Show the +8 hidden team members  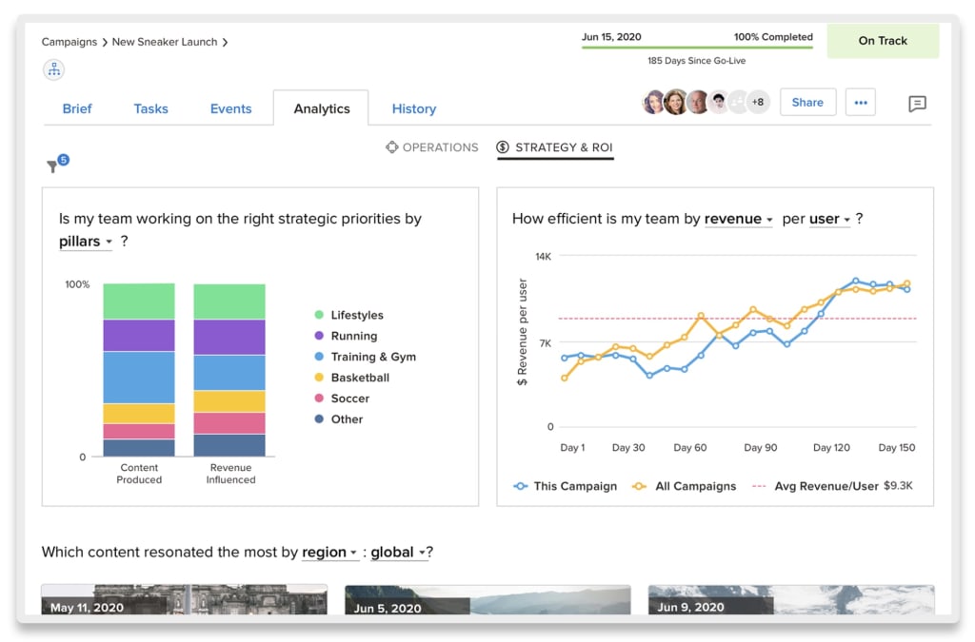coord(757,102)
